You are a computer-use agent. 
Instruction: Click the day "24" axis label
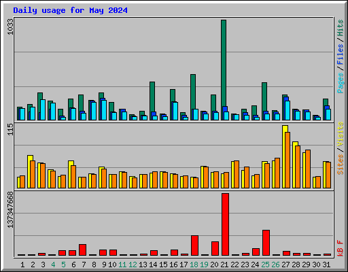point(255,265)
